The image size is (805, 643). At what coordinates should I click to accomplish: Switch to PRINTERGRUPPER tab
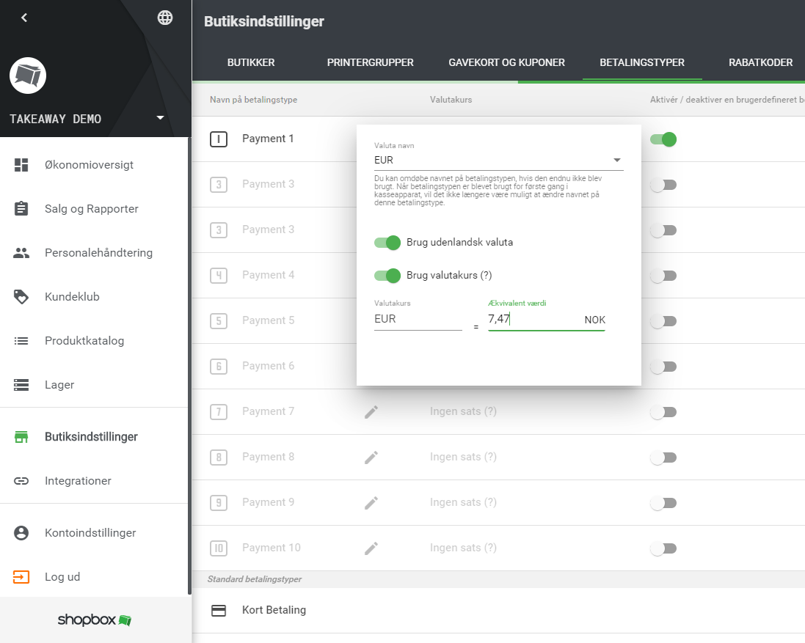(370, 62)
